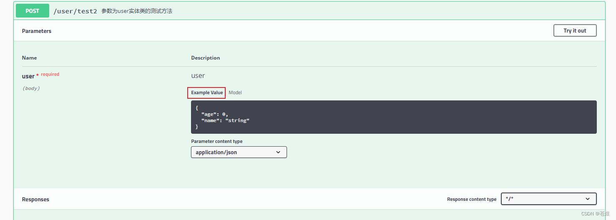Click the green POST method badge
The height and width of the screenshot is (220, 616).
coord(32,11)
